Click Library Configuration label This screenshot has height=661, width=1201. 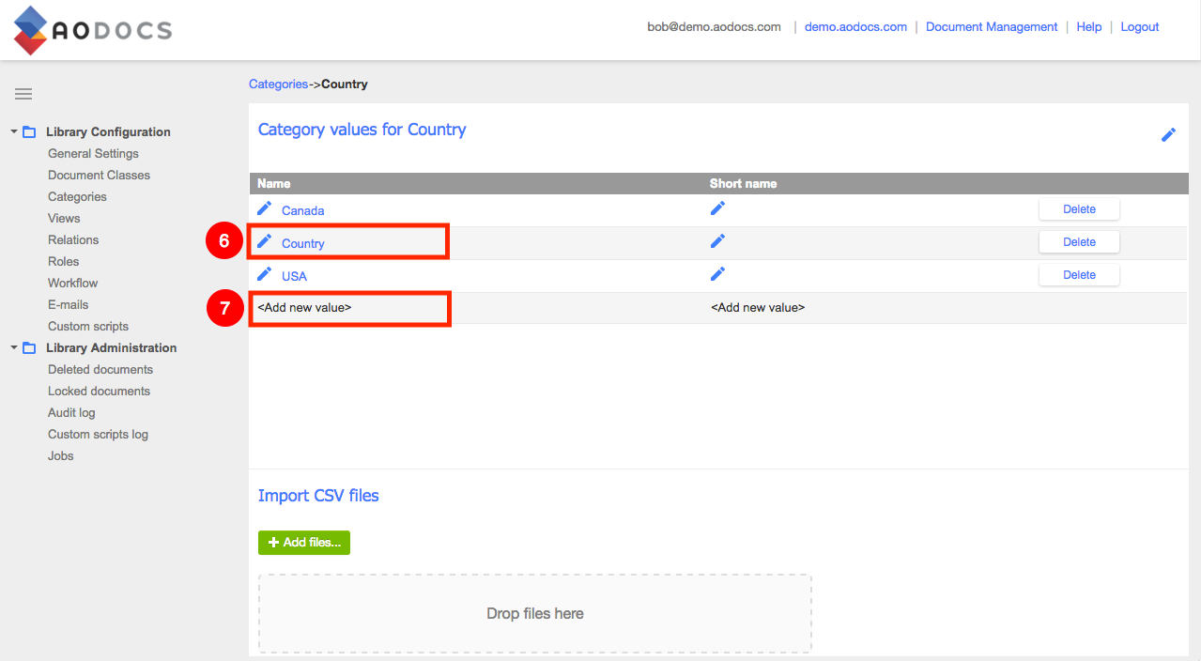click(x=108, y=132)
